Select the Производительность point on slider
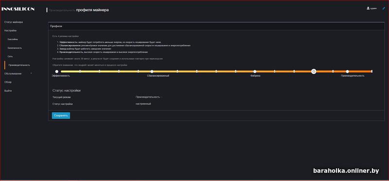389x181 pixels. click(x=347, y=71)
